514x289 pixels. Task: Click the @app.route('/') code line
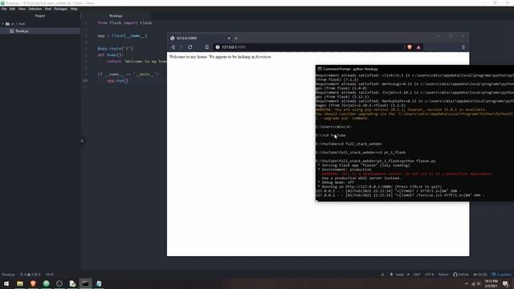coord(115,48)
